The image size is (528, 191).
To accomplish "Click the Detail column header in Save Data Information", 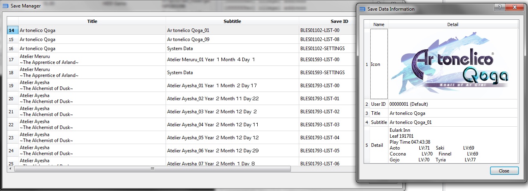I will pos(453,24).
